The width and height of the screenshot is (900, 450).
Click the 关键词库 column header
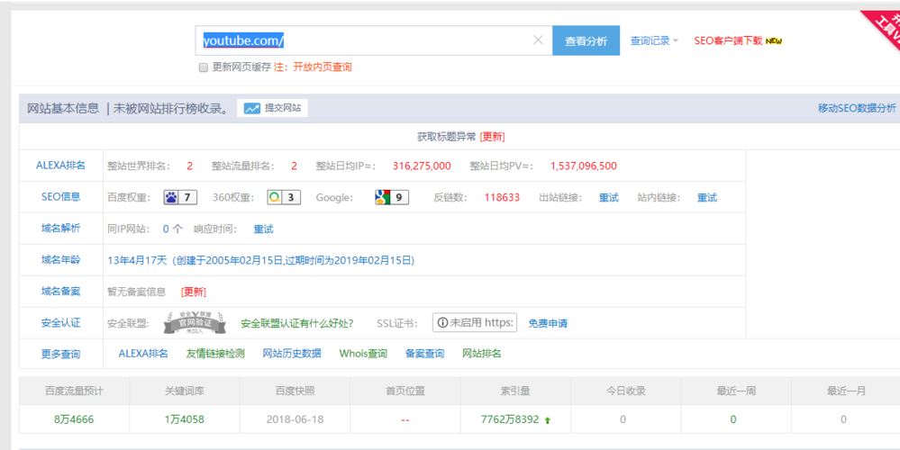[185, 391]
